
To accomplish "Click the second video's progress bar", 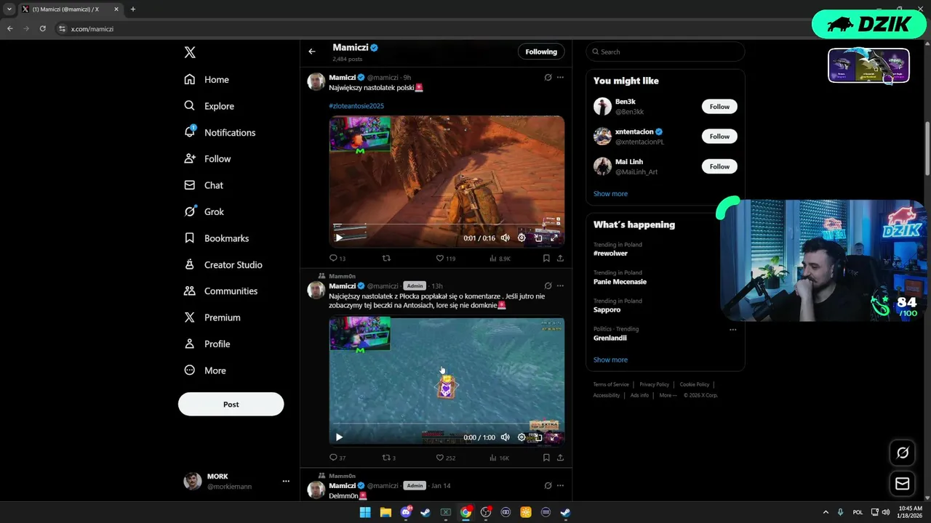I will click(446, 425).
